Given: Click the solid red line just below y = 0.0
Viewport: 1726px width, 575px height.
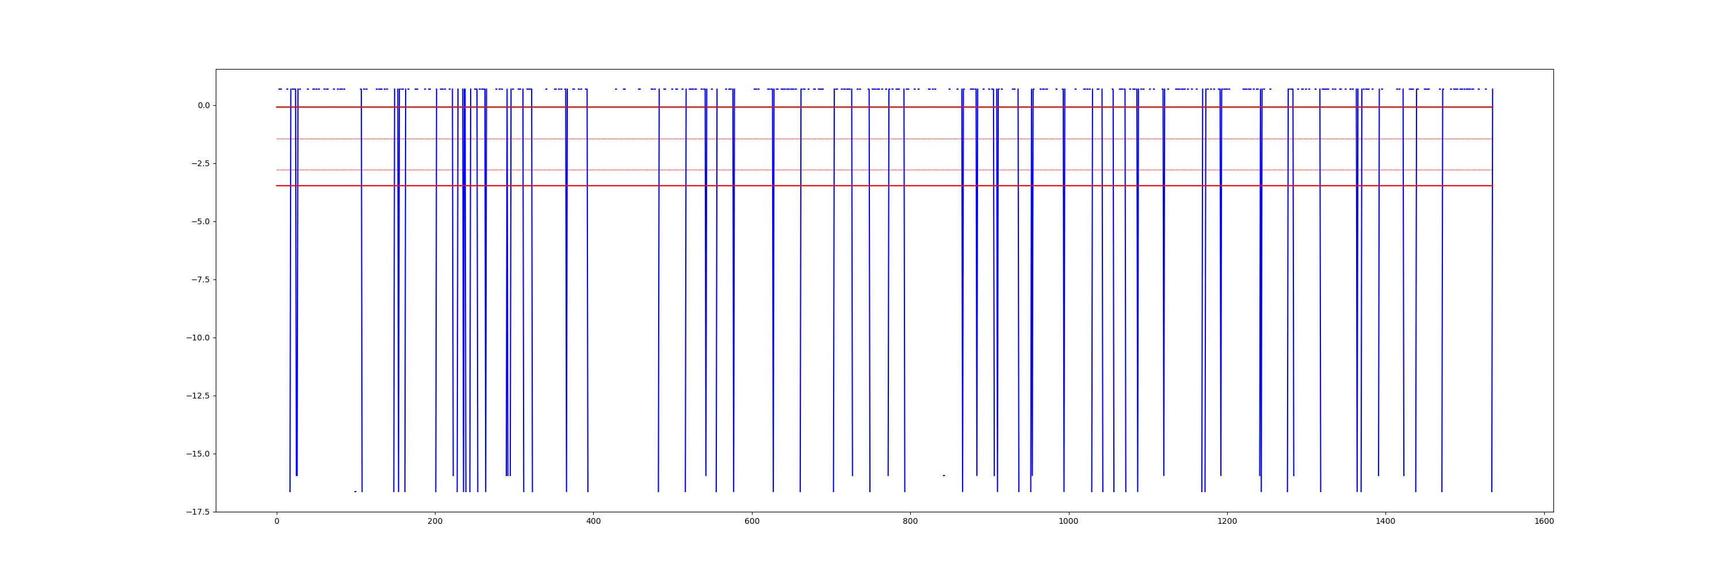Looking at the screenshot, I should (884, 107).
